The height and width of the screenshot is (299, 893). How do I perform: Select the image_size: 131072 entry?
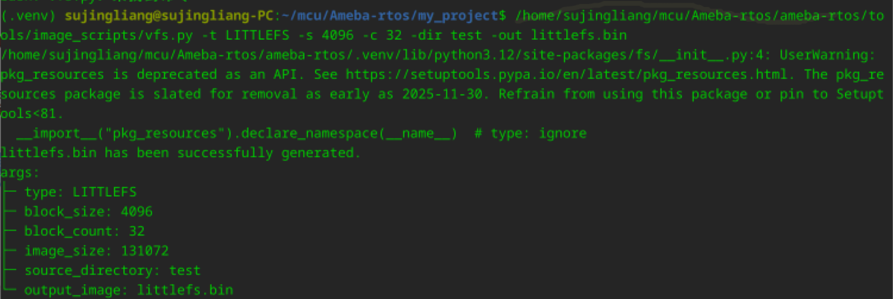(96, 251)
